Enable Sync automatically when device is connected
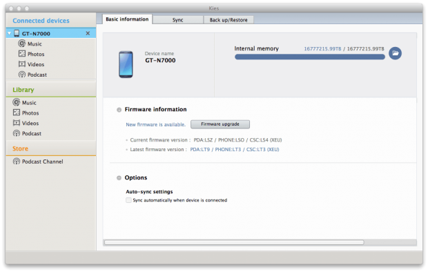The height and width of the screenshot is (272, 428). point(128,200)
